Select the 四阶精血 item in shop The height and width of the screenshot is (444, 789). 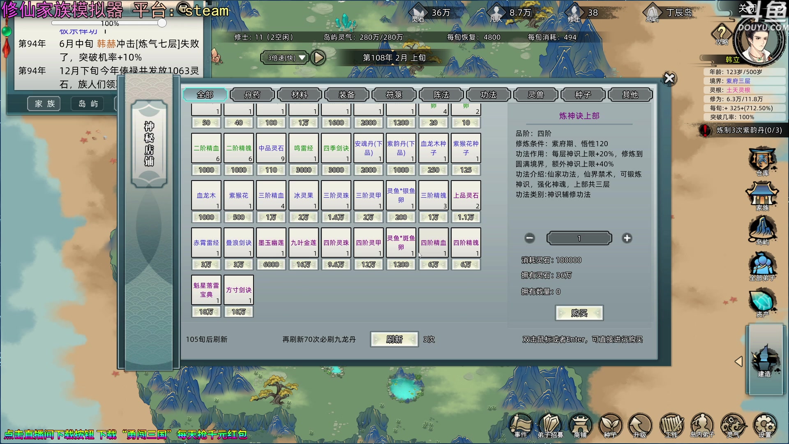pos(433,243)
